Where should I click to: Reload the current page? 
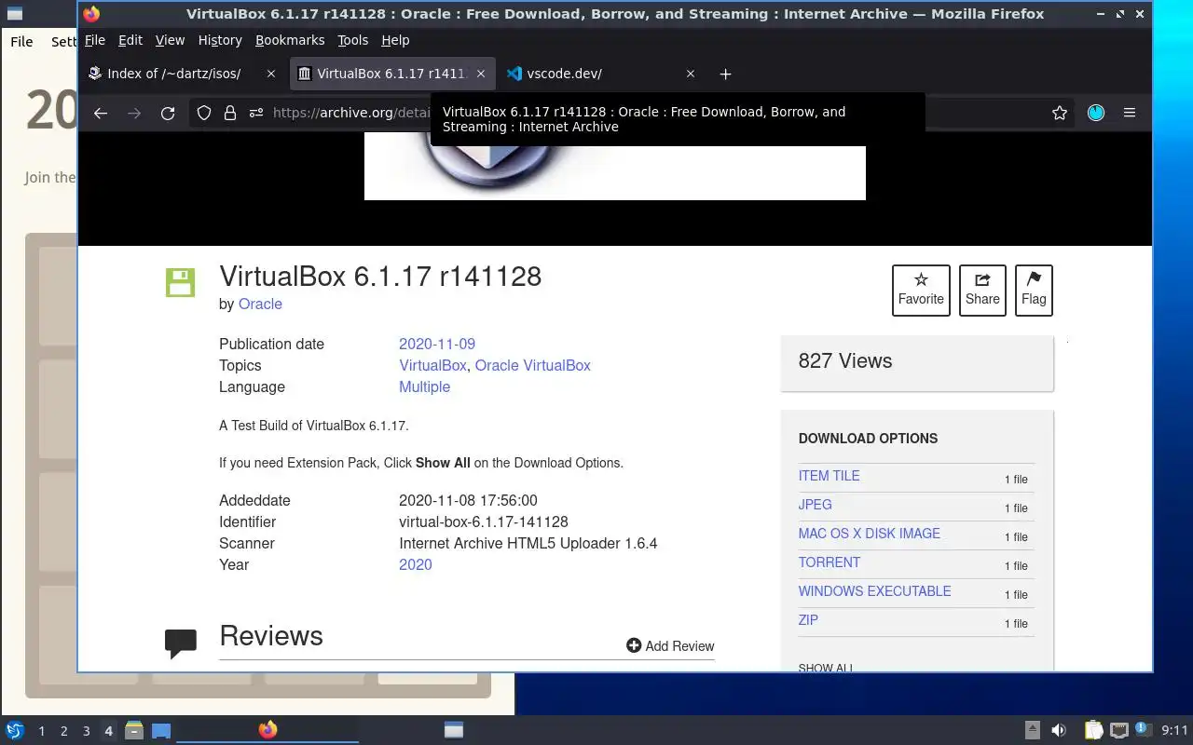tap(168, 113)
